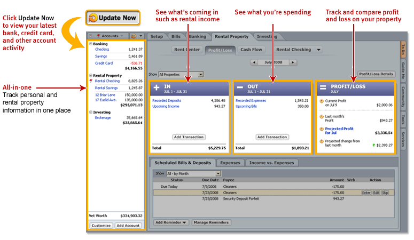Viewport: 414px width, 240px height.
Task: Open the Tools side tab
Action: [403, 119]
